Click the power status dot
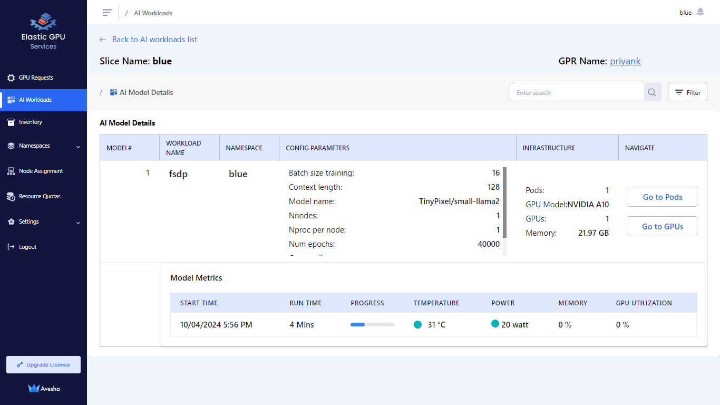The image size is (720, 405). [x=495, y=324]
